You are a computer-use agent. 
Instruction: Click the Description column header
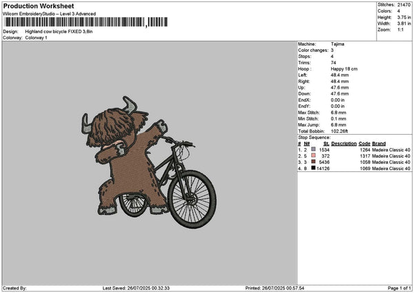point(344,144)
